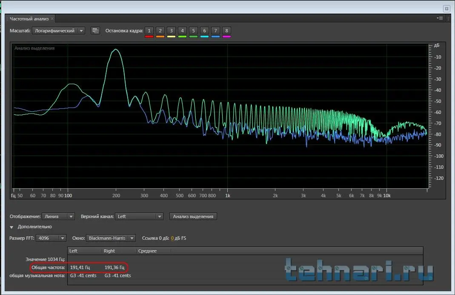Viewport: 455px width, 295px height.
Task: Close the Частотный анализ tab
Action: click(52, 19)
